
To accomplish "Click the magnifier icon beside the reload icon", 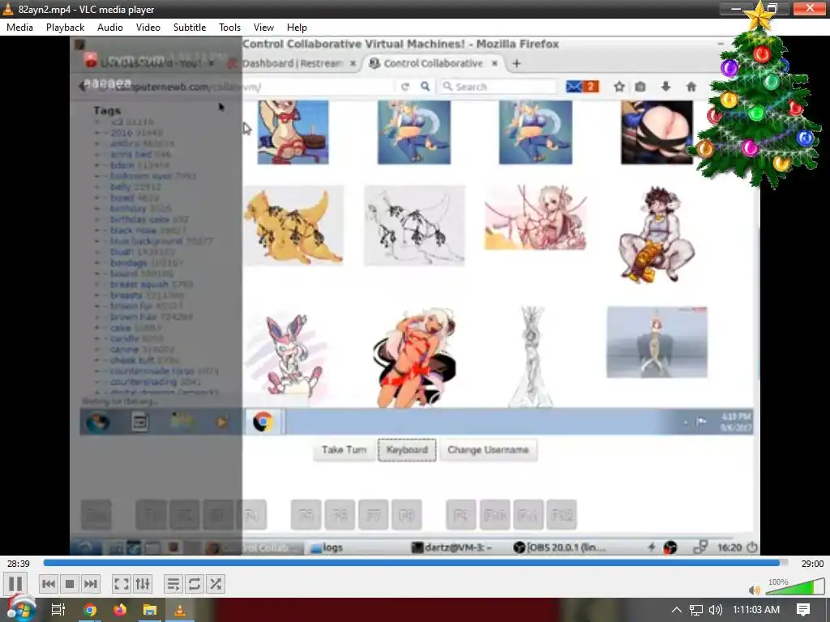I will pos(425,86).
